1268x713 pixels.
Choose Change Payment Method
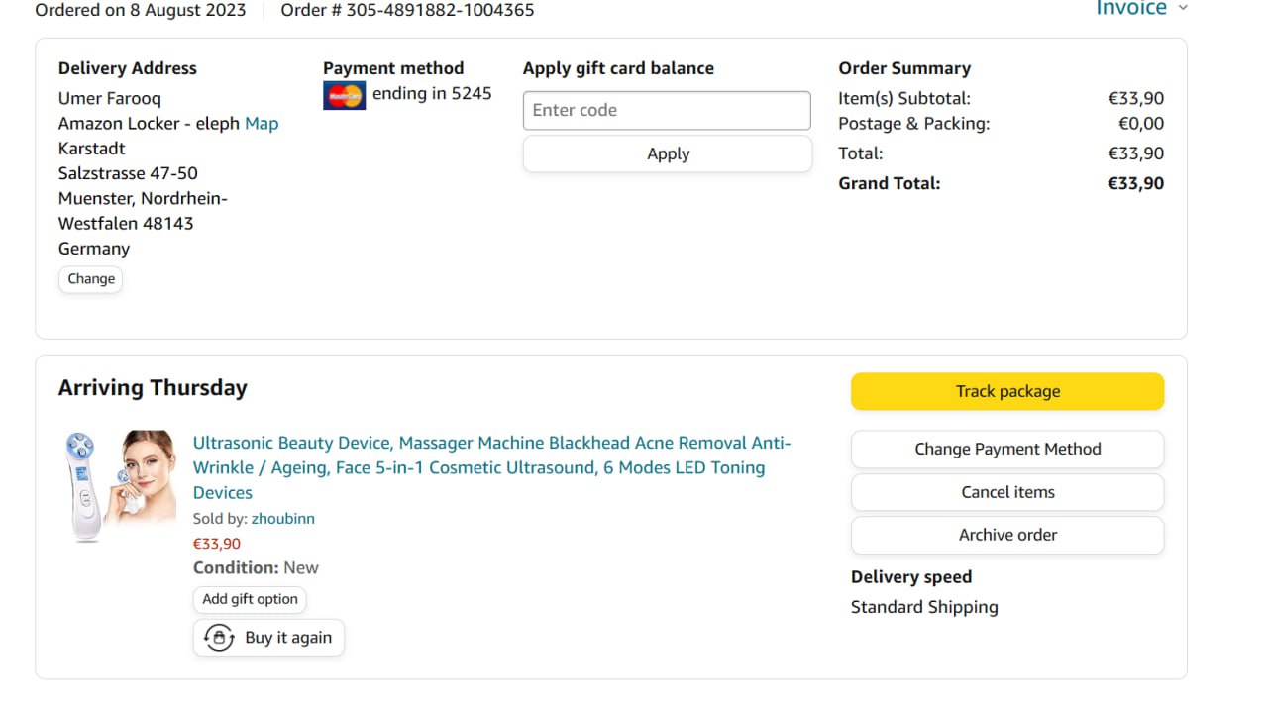coord(1007,449)
